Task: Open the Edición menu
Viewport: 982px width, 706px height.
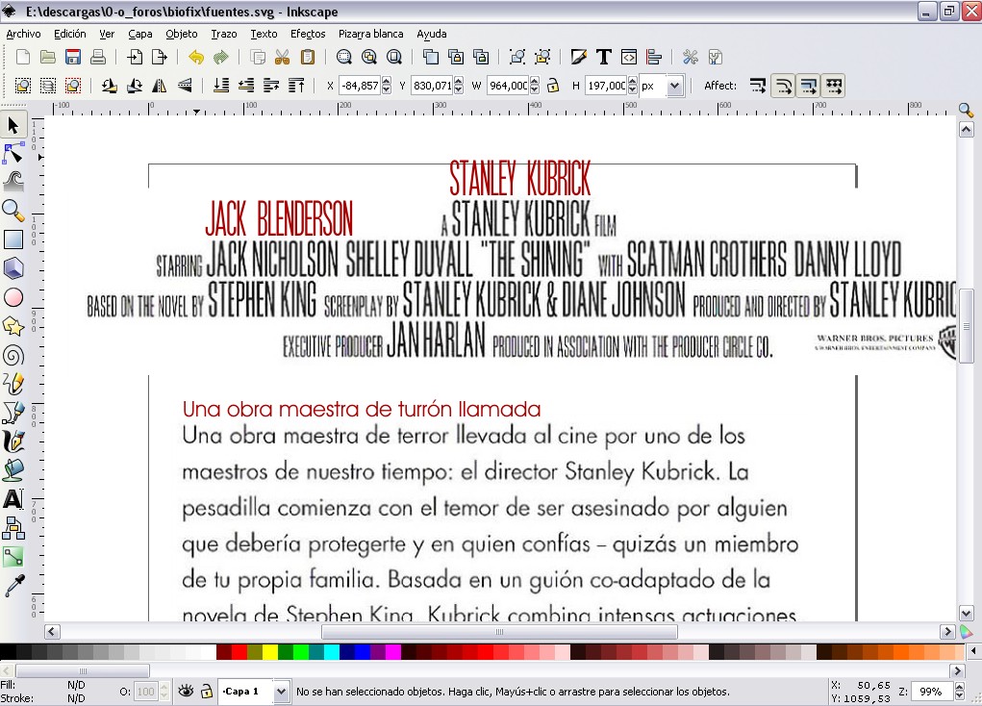Action: coord(69,34)
